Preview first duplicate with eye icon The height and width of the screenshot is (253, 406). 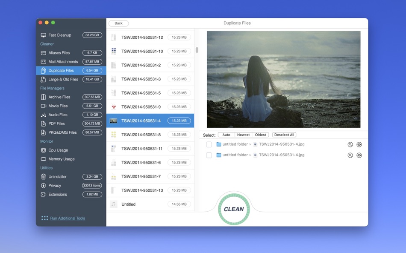click(359, 144)
